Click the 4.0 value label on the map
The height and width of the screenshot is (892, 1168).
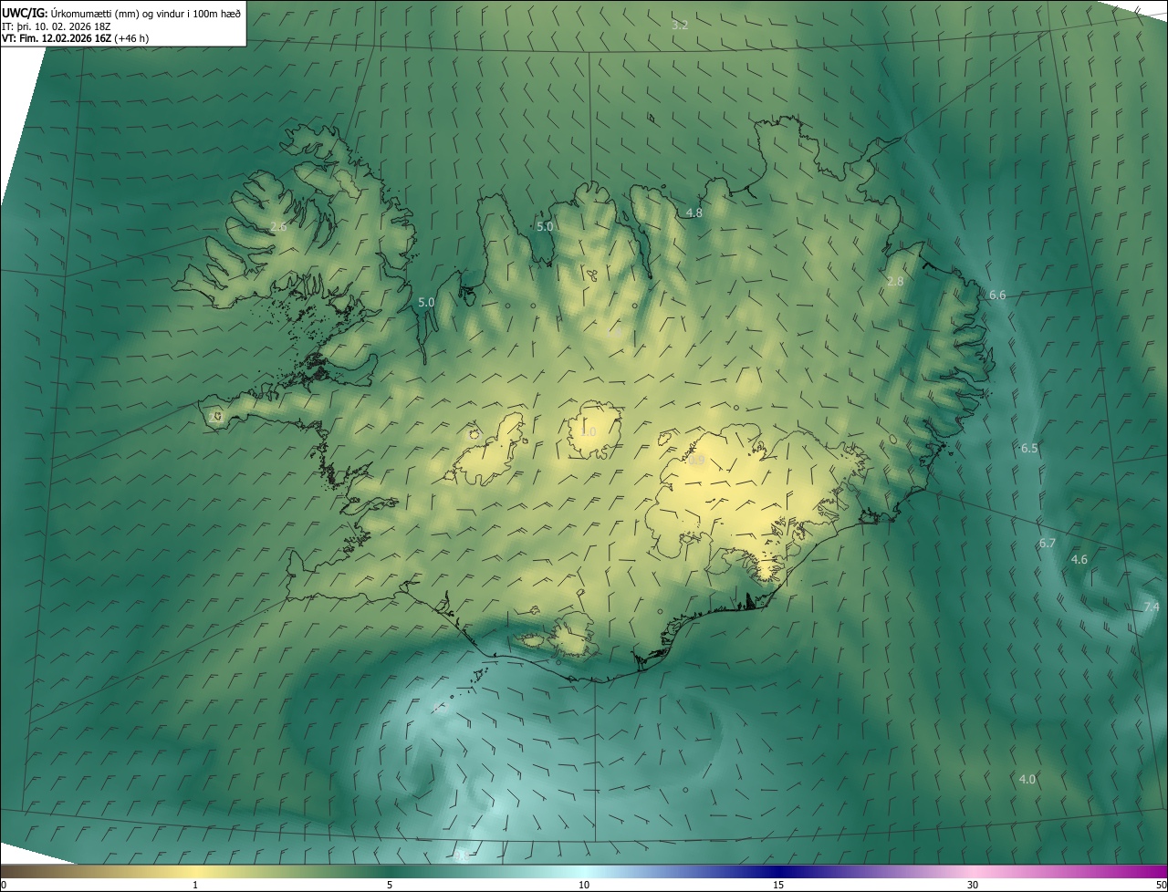pos(1027,779)
